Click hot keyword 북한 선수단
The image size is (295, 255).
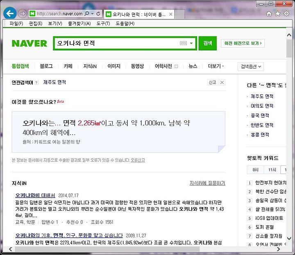point(270,192)
